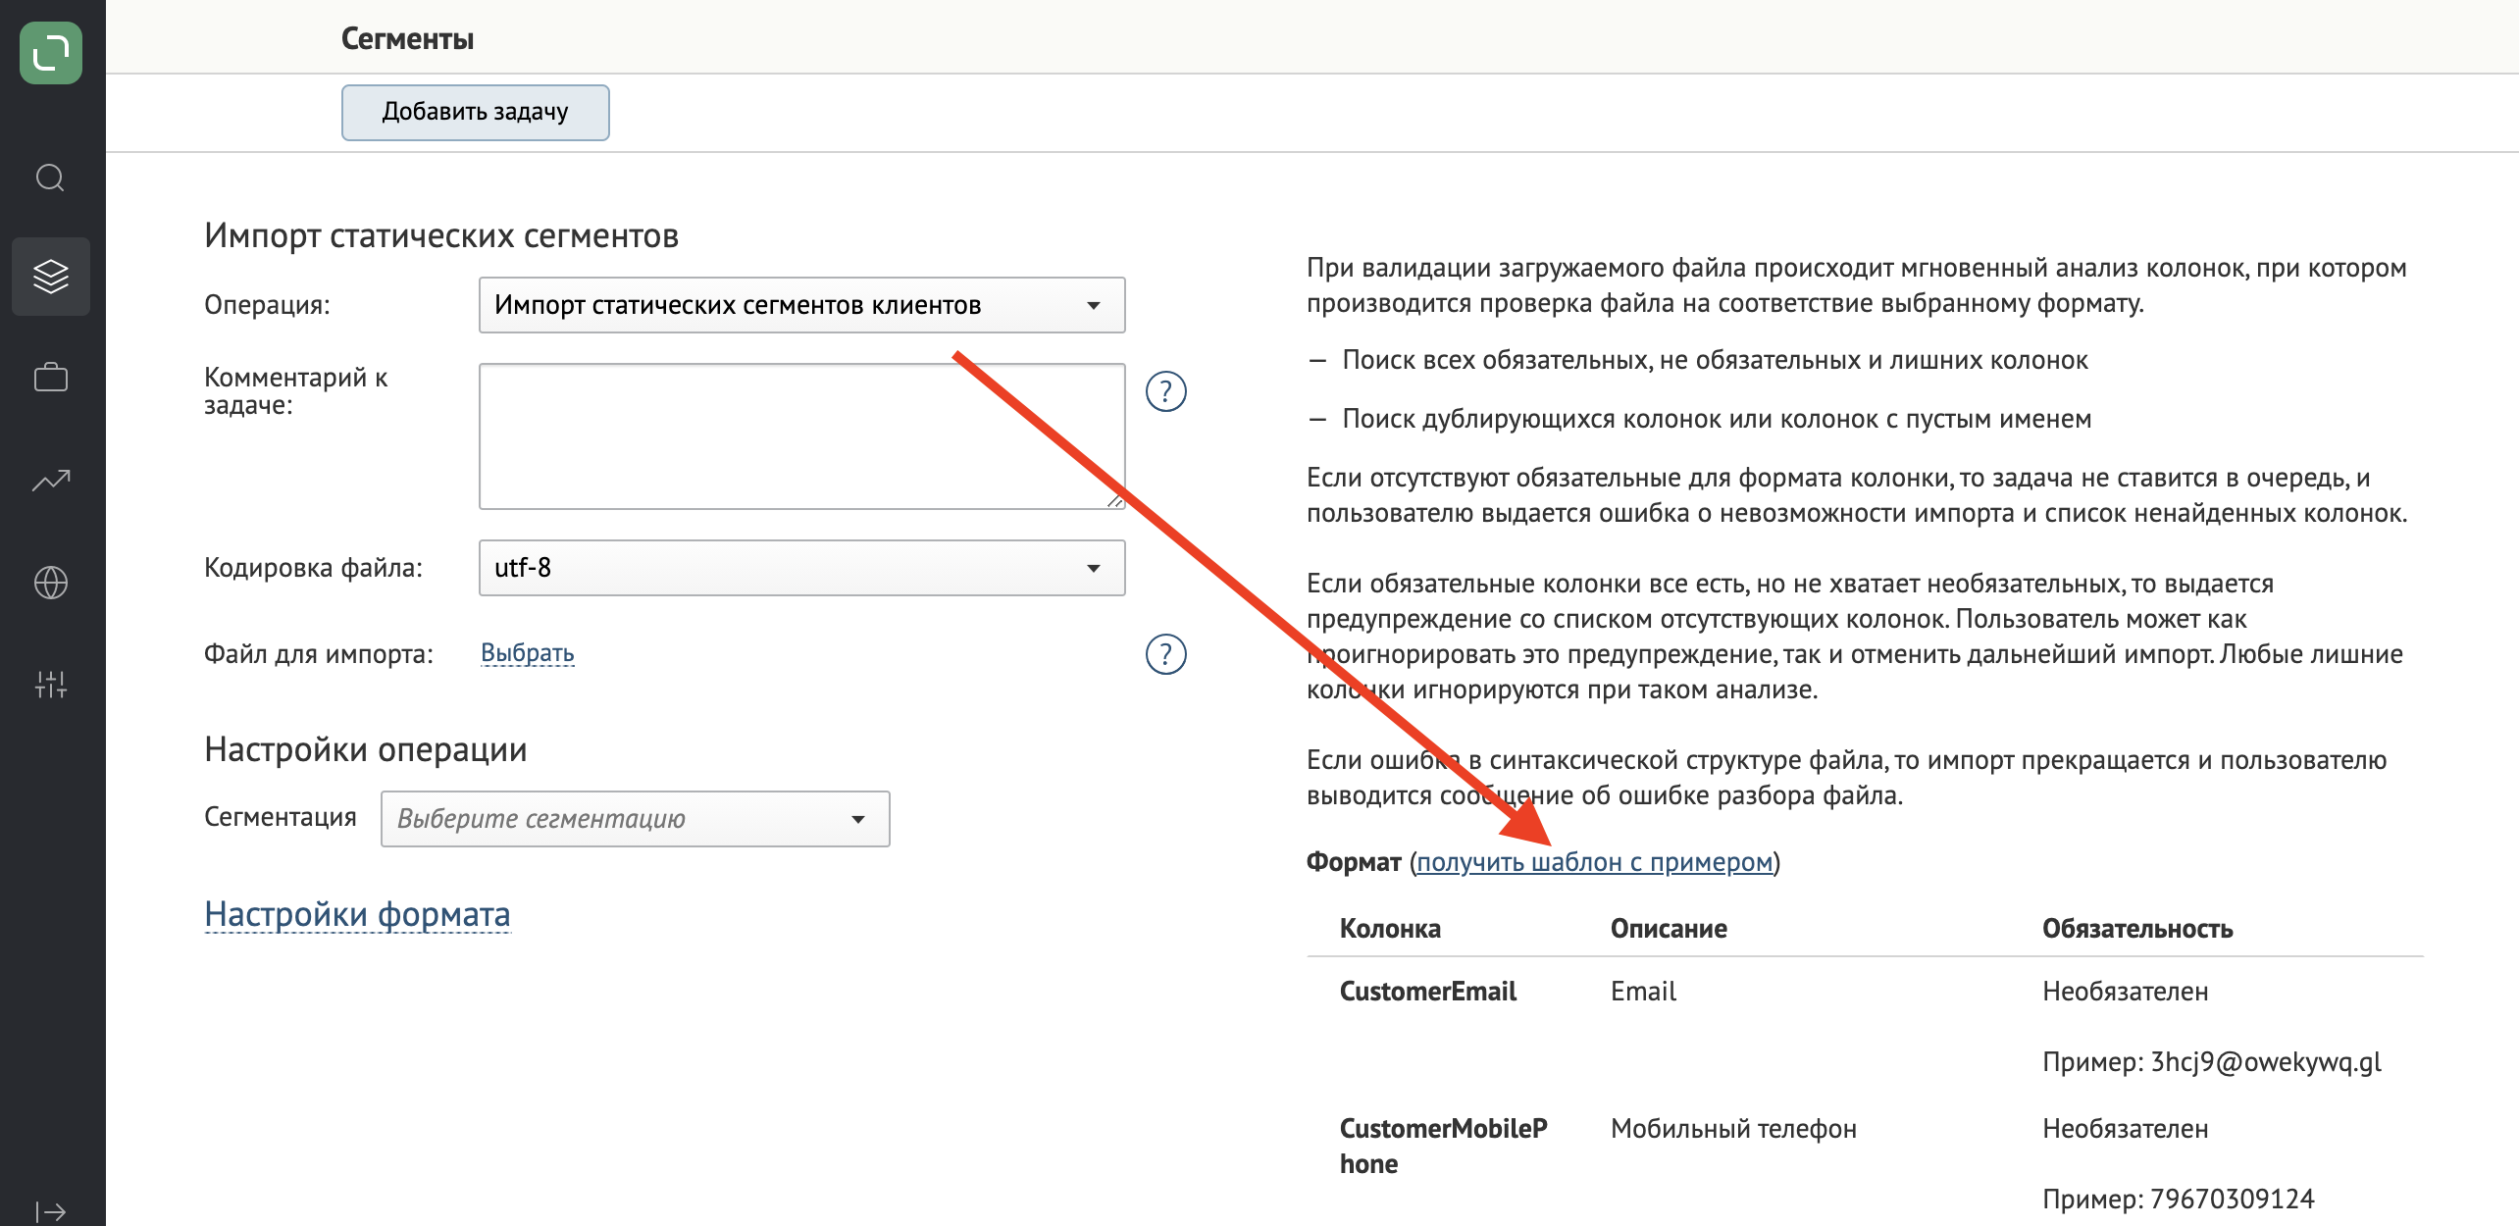Click the Обязательность table header

[2137, 929]
